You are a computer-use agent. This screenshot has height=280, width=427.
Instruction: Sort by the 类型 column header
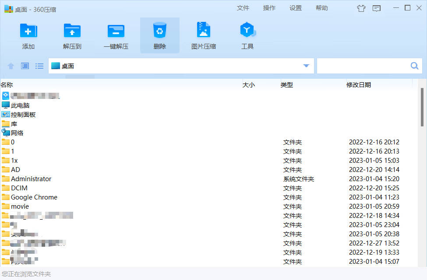click(x=287, y=85)
